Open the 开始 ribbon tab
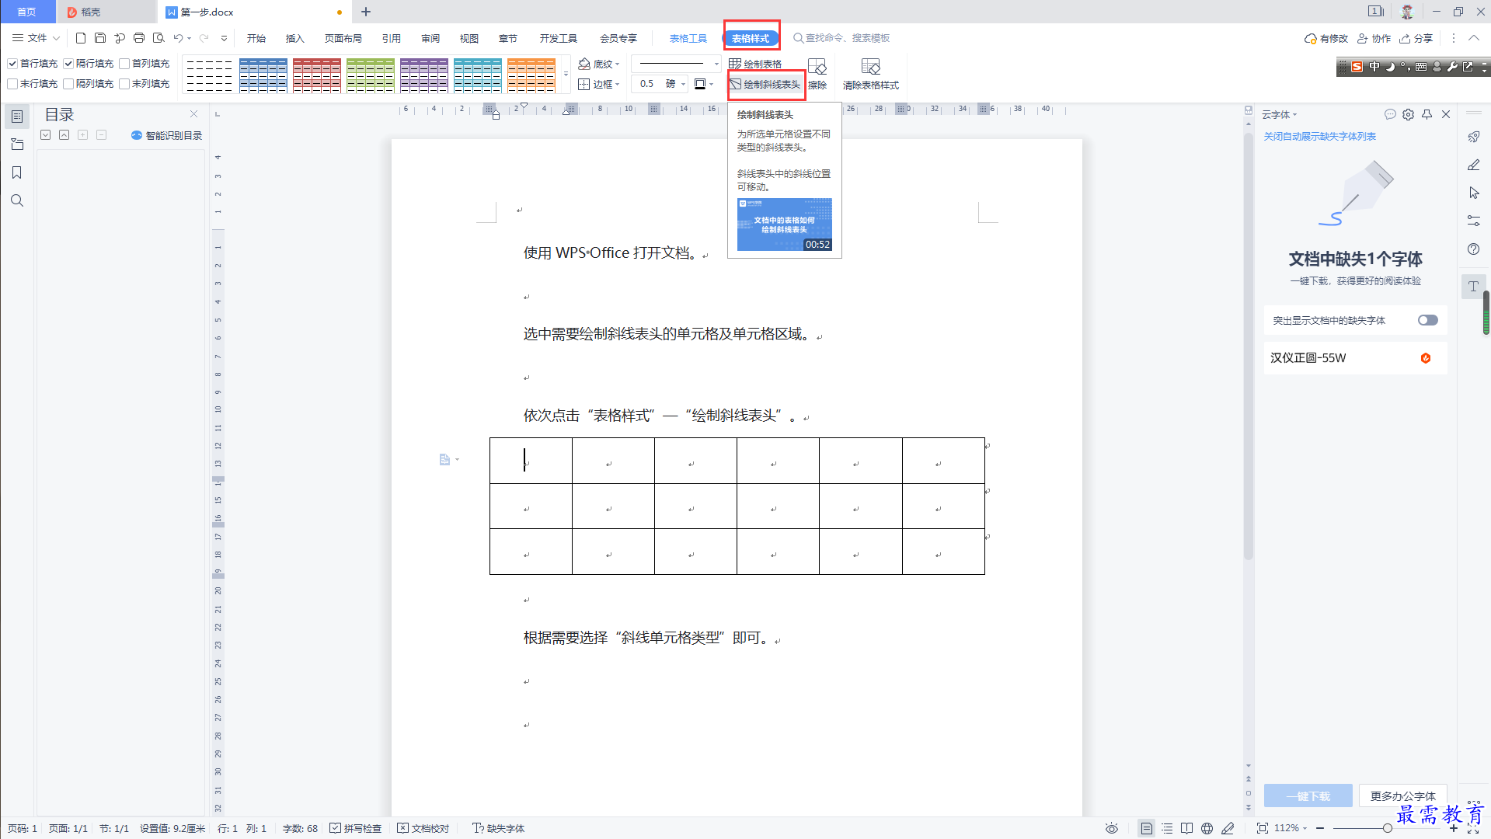Viewport: 1491px width, 839px height. (256, 38)
